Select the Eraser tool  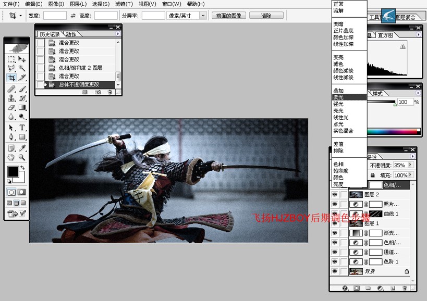pyautogui.click(x=11, y=107)
